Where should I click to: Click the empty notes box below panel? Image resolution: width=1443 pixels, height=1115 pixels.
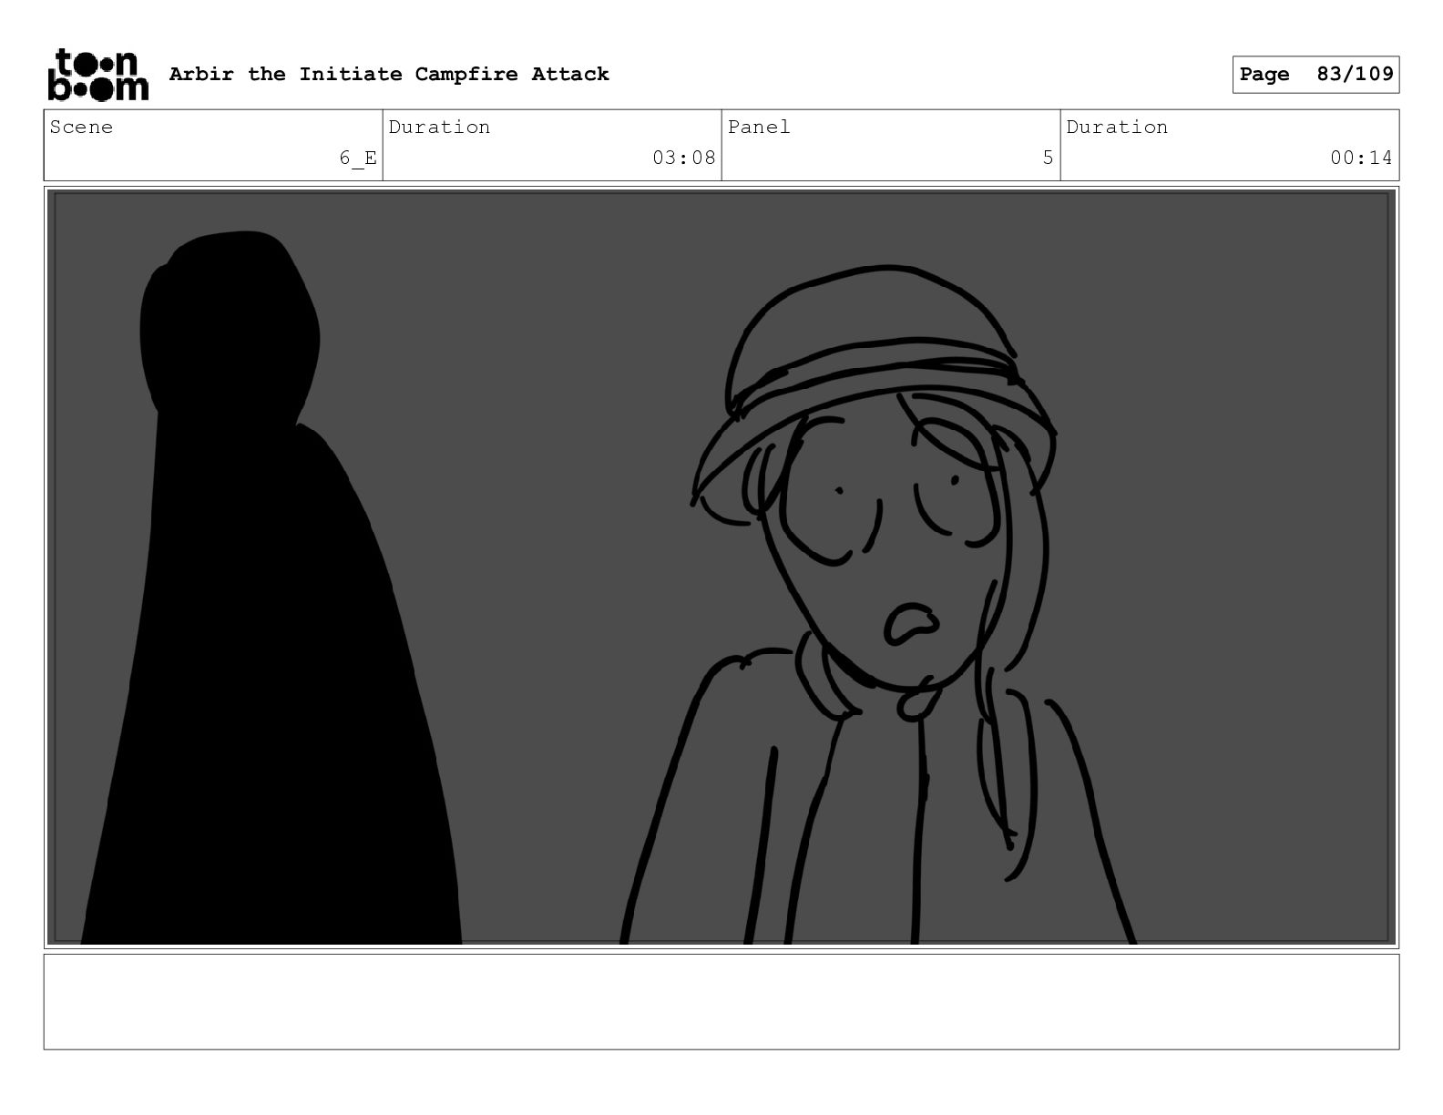click(721, 1001)
